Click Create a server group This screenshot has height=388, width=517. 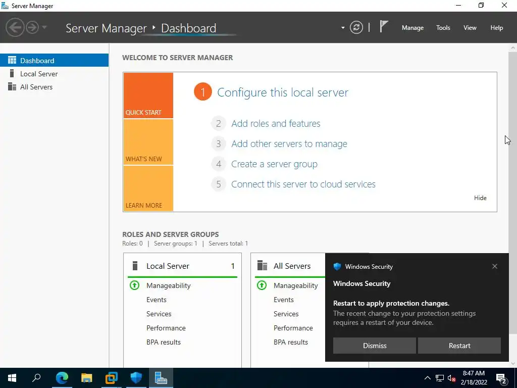(274, 164)
